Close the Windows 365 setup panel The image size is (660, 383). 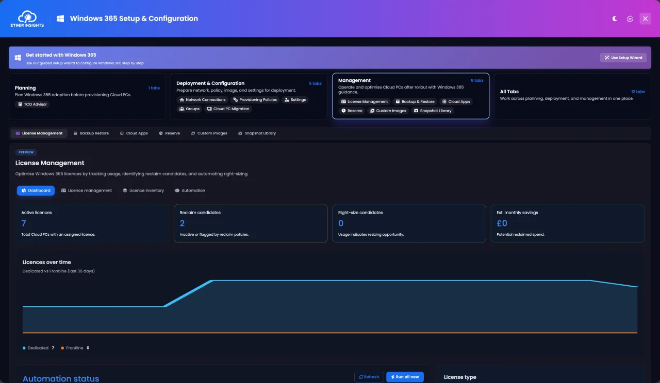(645, 19)
